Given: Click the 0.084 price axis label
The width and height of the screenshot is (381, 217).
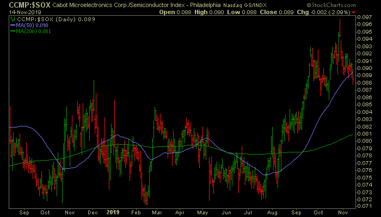Looking at the screenshot, I should coord(365,112).
